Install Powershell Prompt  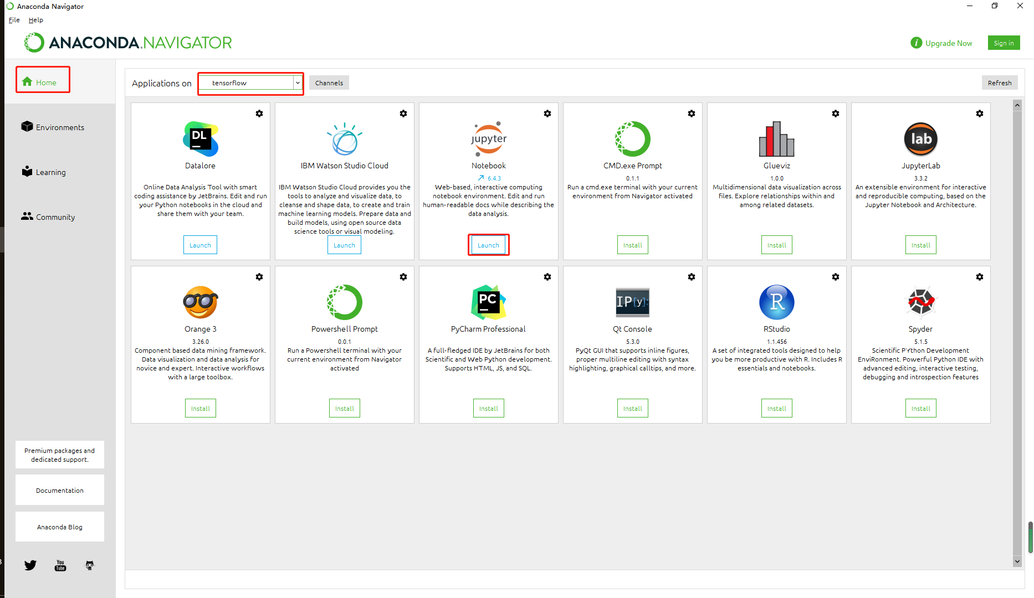tap(345, 409)
